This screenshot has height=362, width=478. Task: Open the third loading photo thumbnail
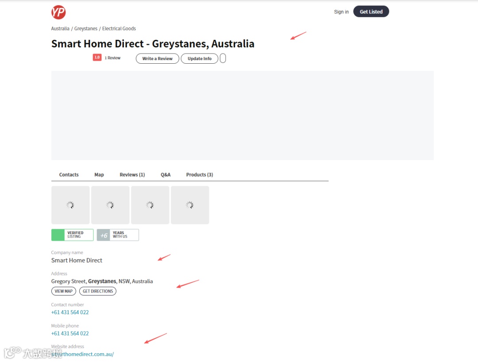pyautogui.click(x=150, y=205)
